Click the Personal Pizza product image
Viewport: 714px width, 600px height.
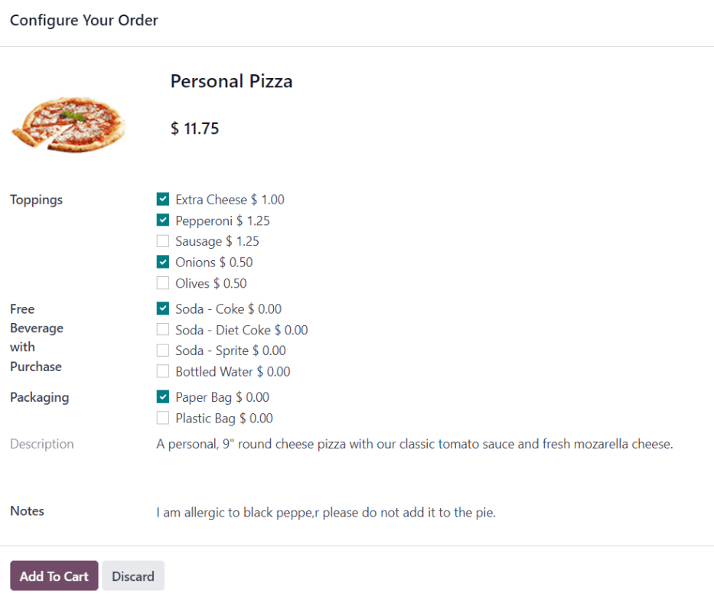(68, 122)
